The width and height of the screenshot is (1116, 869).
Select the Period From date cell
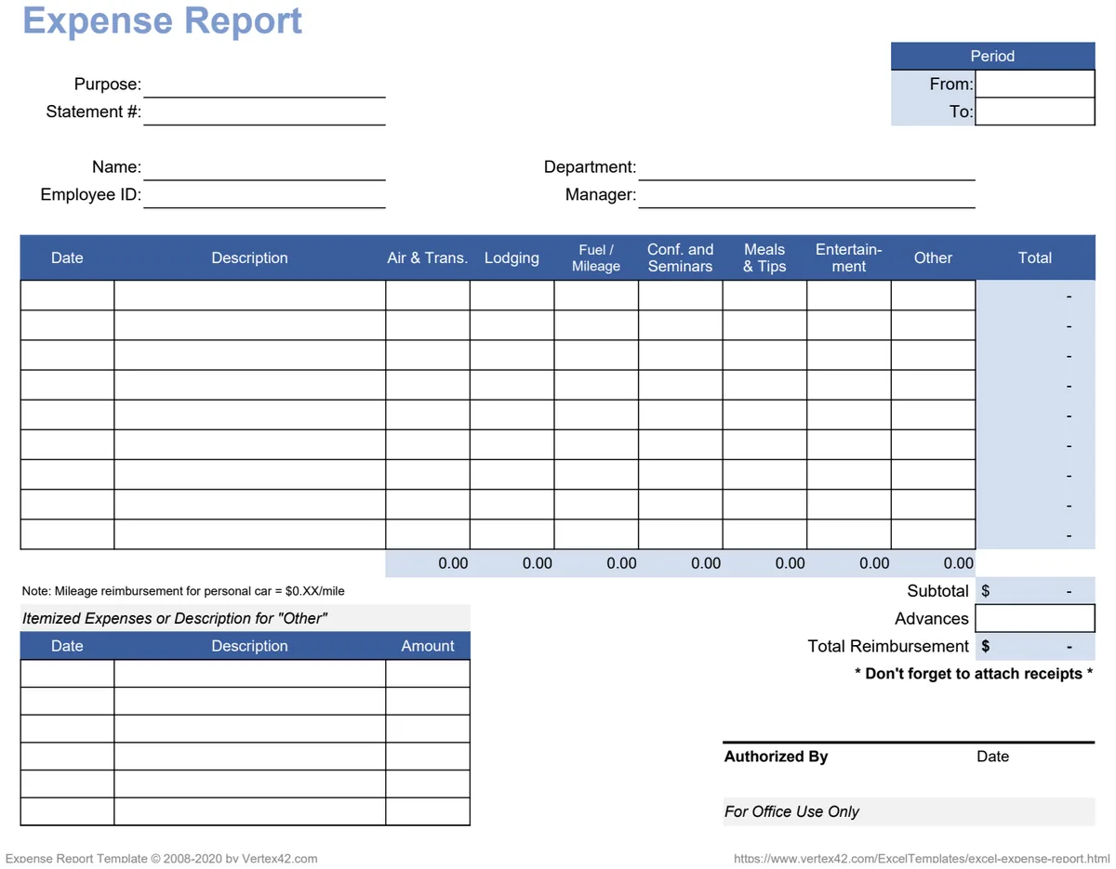pos(1035,84)
